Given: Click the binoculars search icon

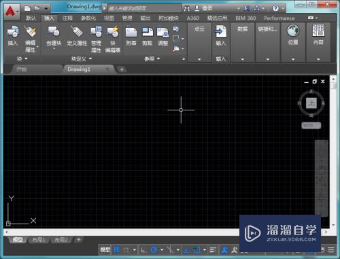Looking at the screenshot, I should 187,9.
